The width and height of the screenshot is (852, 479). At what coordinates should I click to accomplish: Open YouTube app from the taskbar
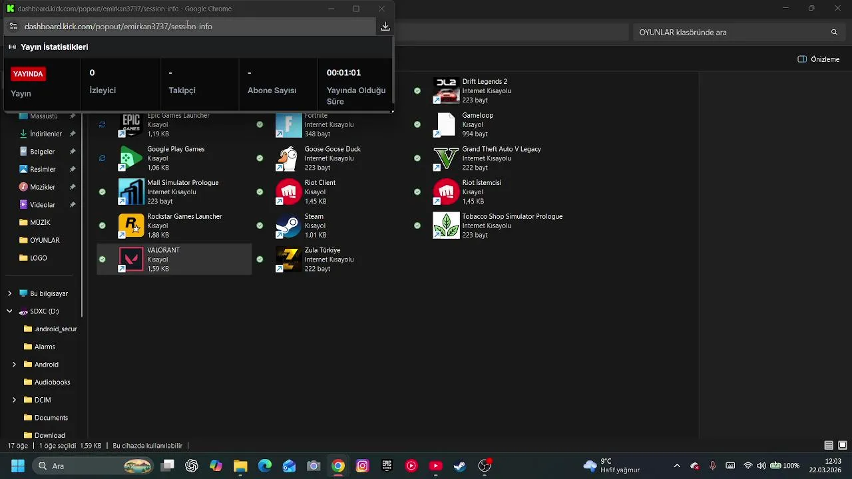point(435,466)
